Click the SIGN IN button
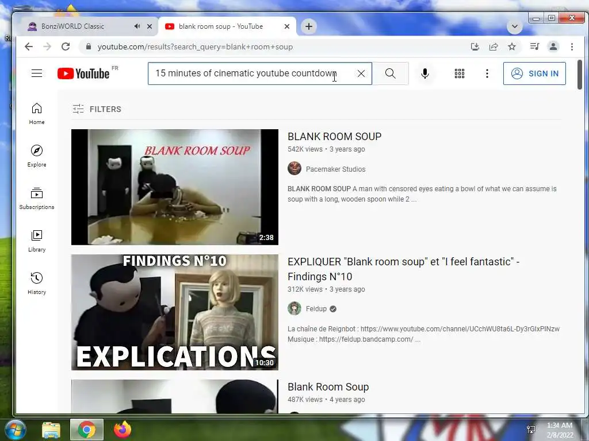This screenshot has height=441, width=589. (534, 73)
